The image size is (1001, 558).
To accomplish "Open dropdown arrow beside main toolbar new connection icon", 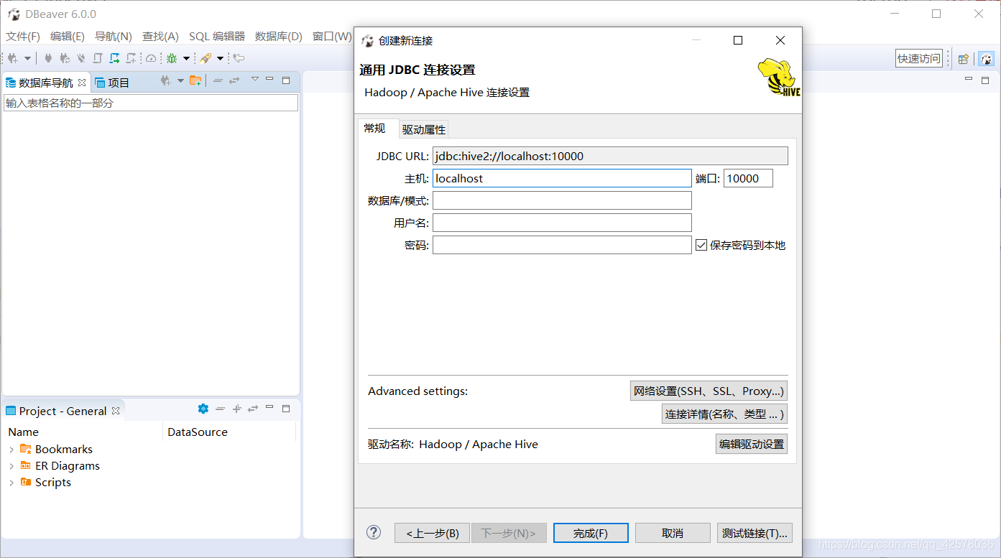I will (28, 58).
